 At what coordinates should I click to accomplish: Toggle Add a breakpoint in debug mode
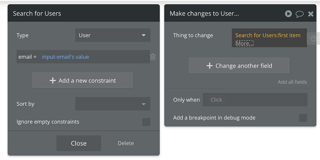(303, 118)
